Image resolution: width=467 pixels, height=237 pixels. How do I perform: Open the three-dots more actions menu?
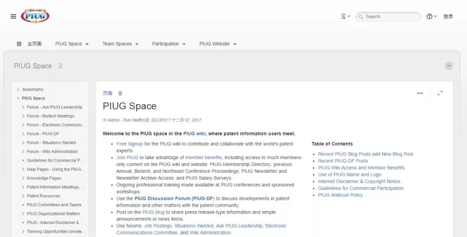point(420,93)
